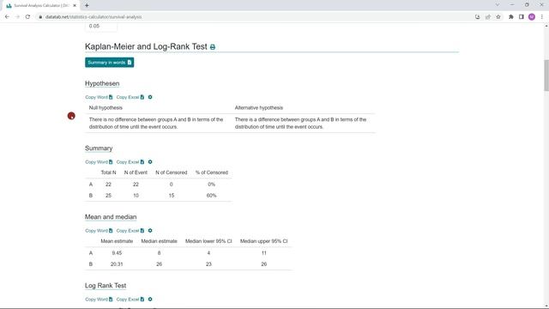The image size is (549, 309).
Task: Click the browser back arrow
Action: click(x=7, y=17)
